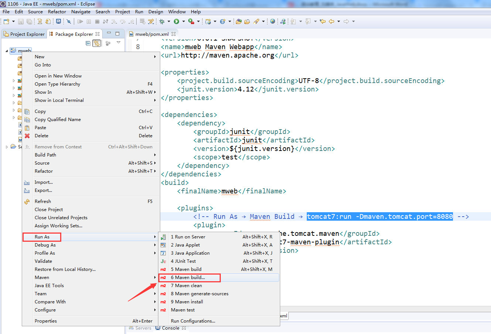Click the Terminate stop icon
Screen dimensions: 491x334
97,21
